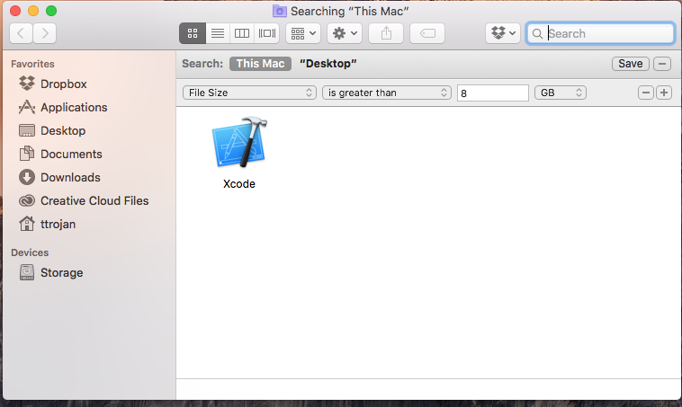
Task: Close the Finder window
Action: [15, 11]
